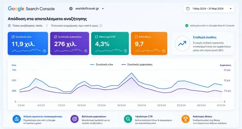Click the Εμφανίσεις axis label

click(225, 65)
